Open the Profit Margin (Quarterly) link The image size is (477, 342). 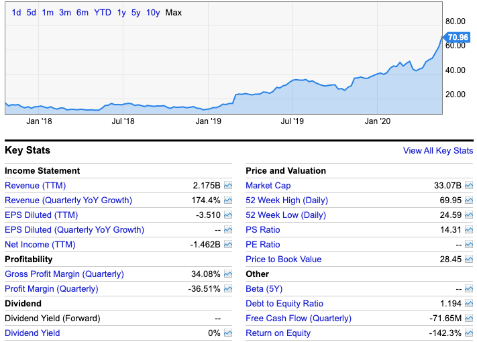point(51,289)
